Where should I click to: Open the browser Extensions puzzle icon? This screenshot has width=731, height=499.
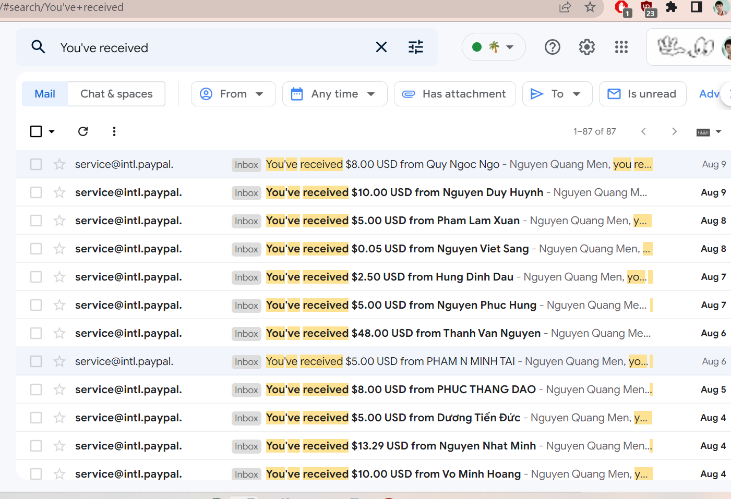(672, 7)
